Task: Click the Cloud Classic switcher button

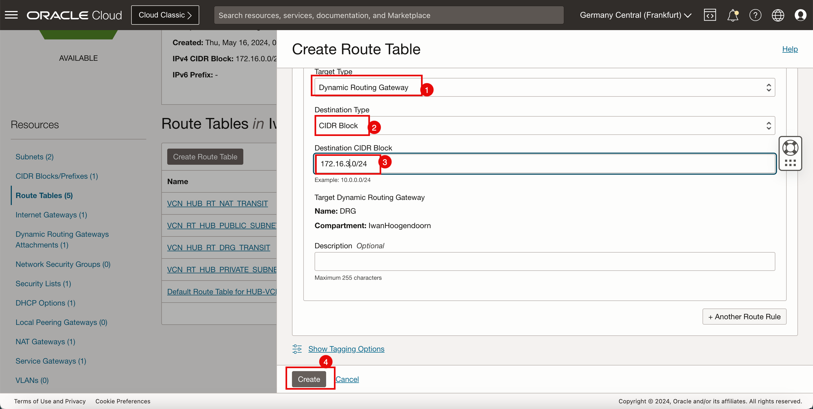Action: (x=165, y=15)
